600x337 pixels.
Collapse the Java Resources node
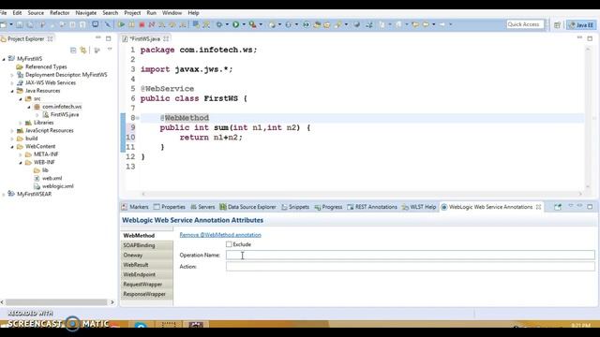pos(12,91)
